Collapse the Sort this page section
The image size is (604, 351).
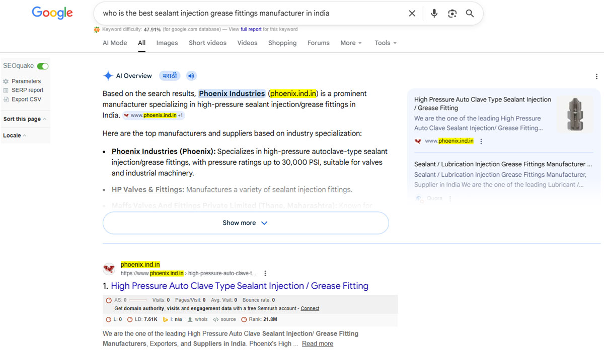pyautogui.click(x=25, y=120)
